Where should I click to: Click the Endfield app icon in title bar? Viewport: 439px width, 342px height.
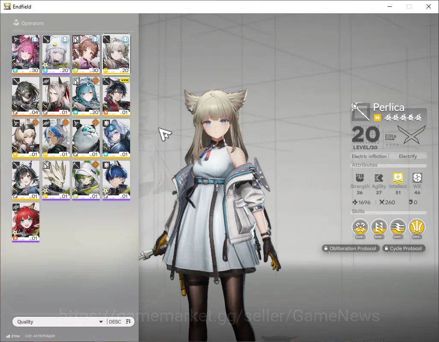tap(7, 6)
